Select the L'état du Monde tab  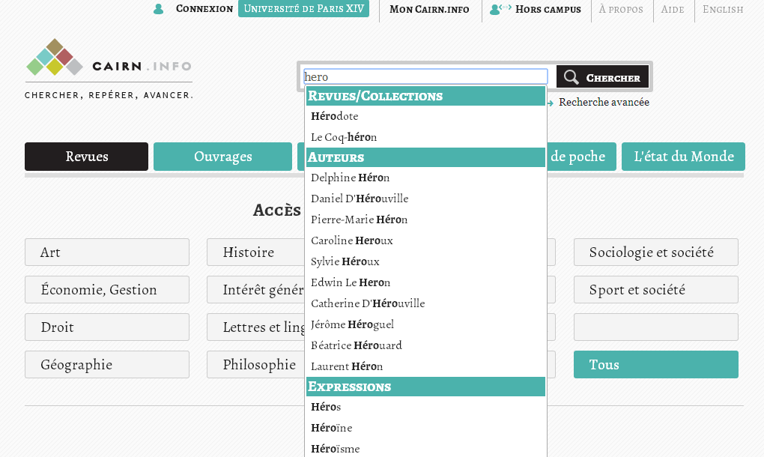pos(683,157)
